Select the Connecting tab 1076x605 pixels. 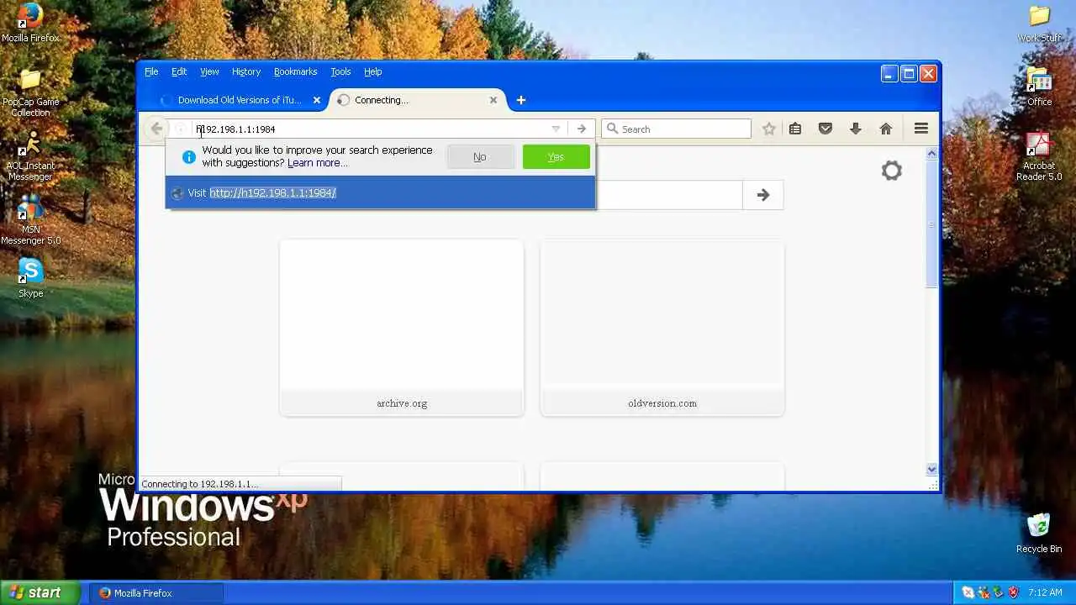point(418,100)
